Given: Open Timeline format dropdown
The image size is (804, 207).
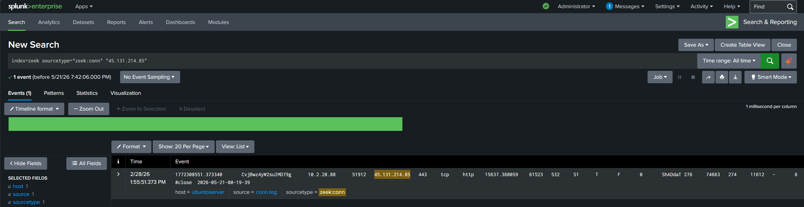Looking at the screenshot, I should [x=34, y=109].
